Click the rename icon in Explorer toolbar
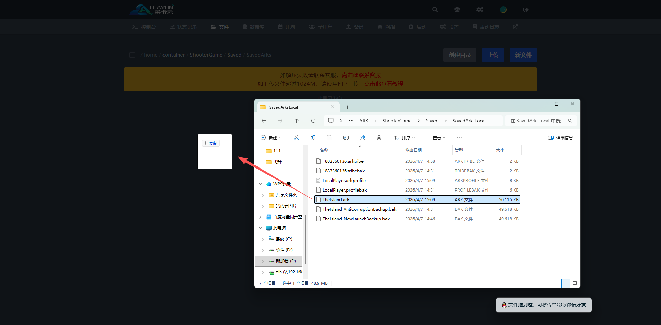Screen dimensions: 661x325 (346, 138)
